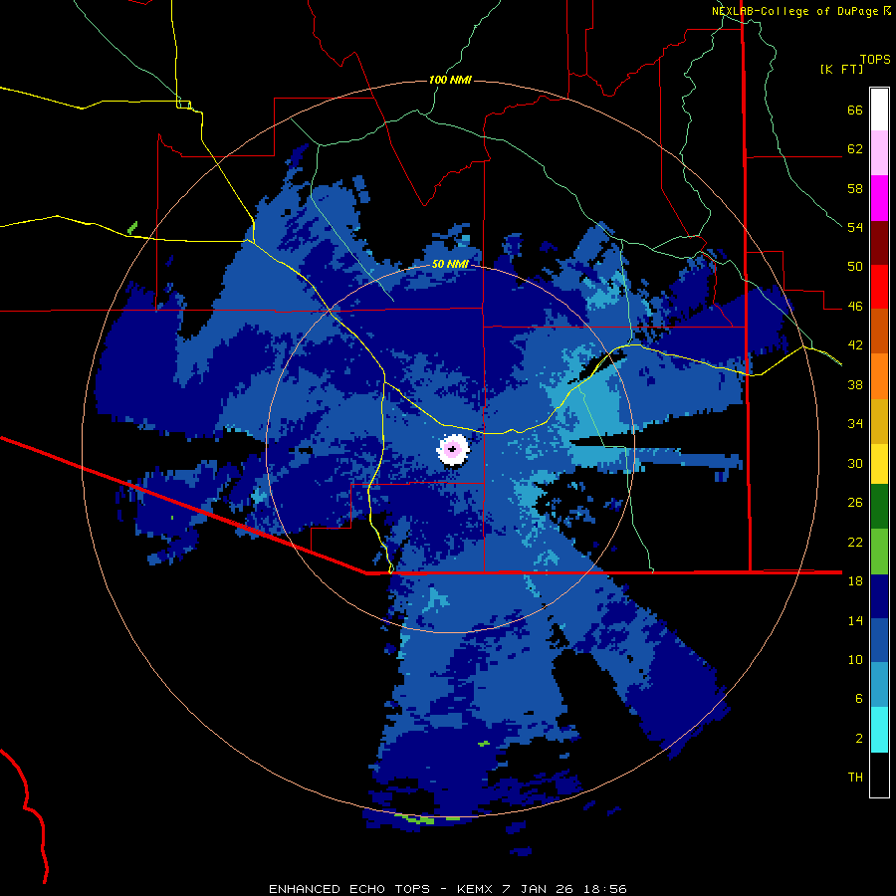Select the bright red legend swatch
Screen dimensions: 896x896
[x=879, y=287]
